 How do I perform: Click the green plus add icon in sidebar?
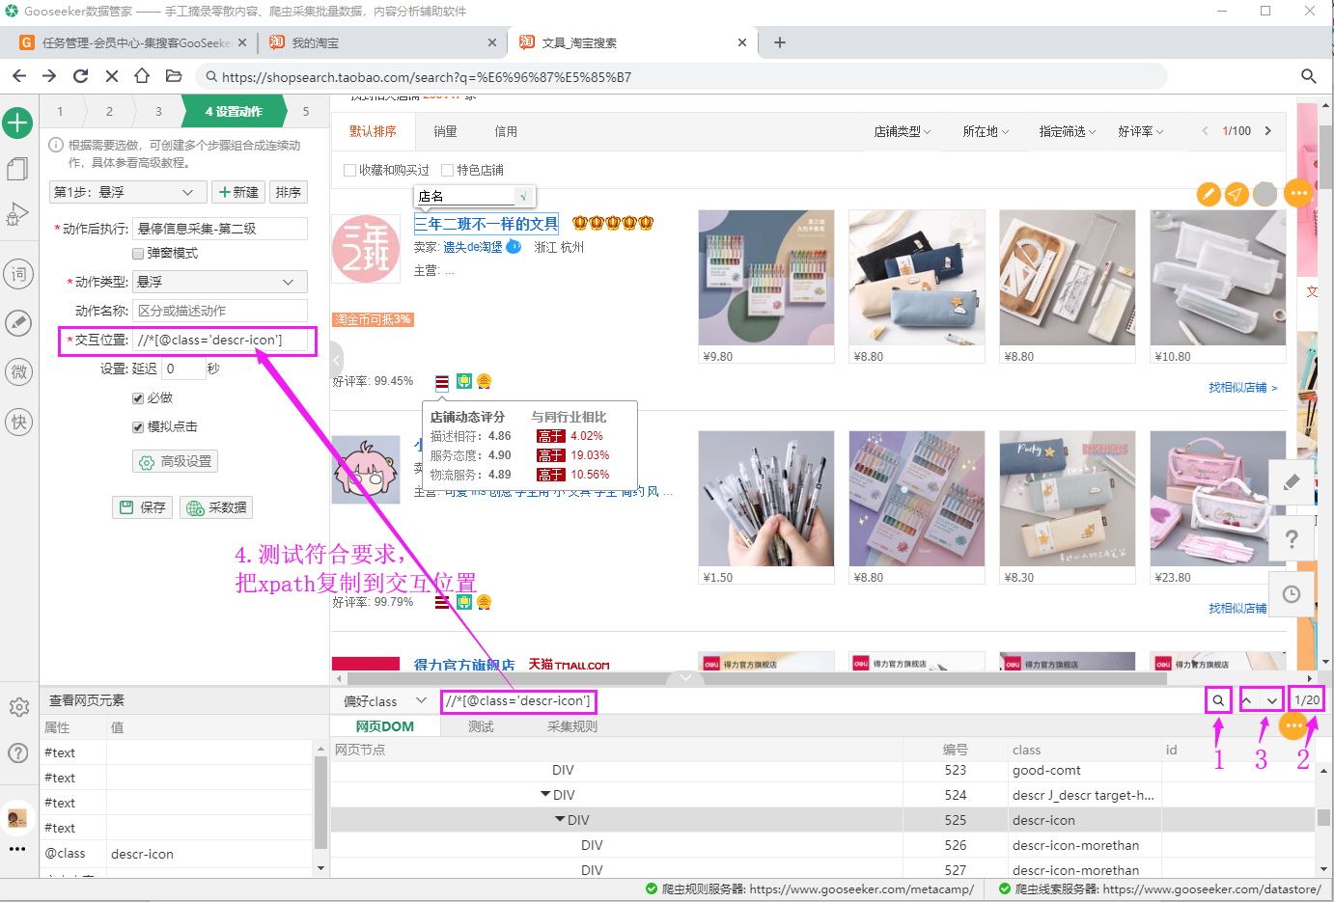pyautogui.click(x=17, y=123)
